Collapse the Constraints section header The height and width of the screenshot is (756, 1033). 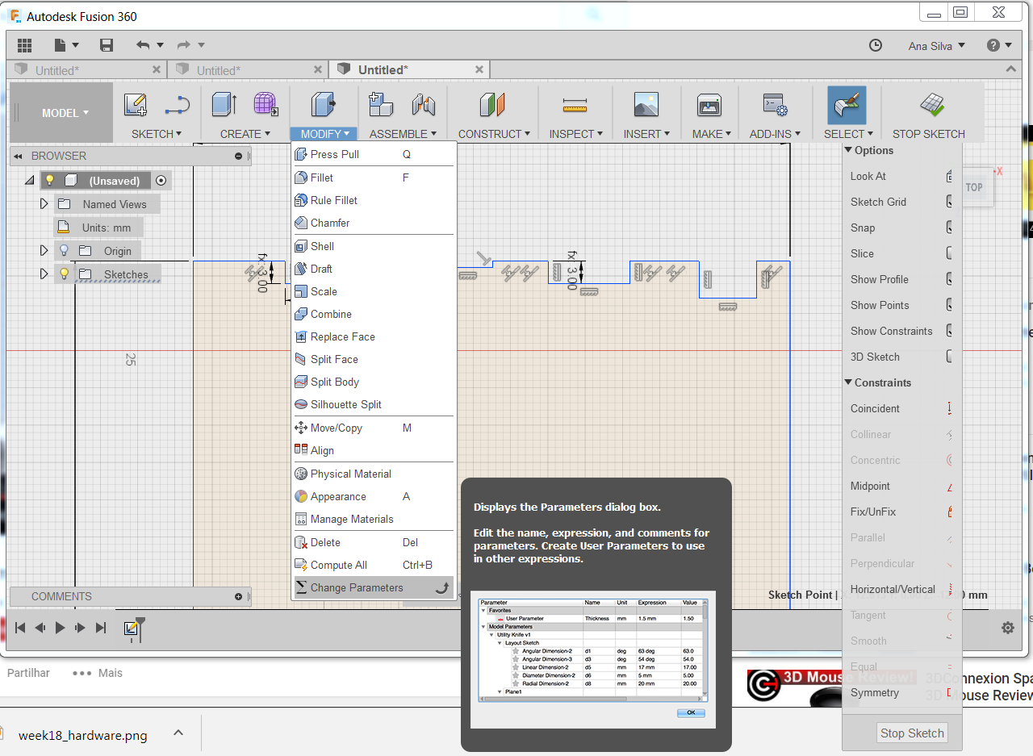click(848, 382)
